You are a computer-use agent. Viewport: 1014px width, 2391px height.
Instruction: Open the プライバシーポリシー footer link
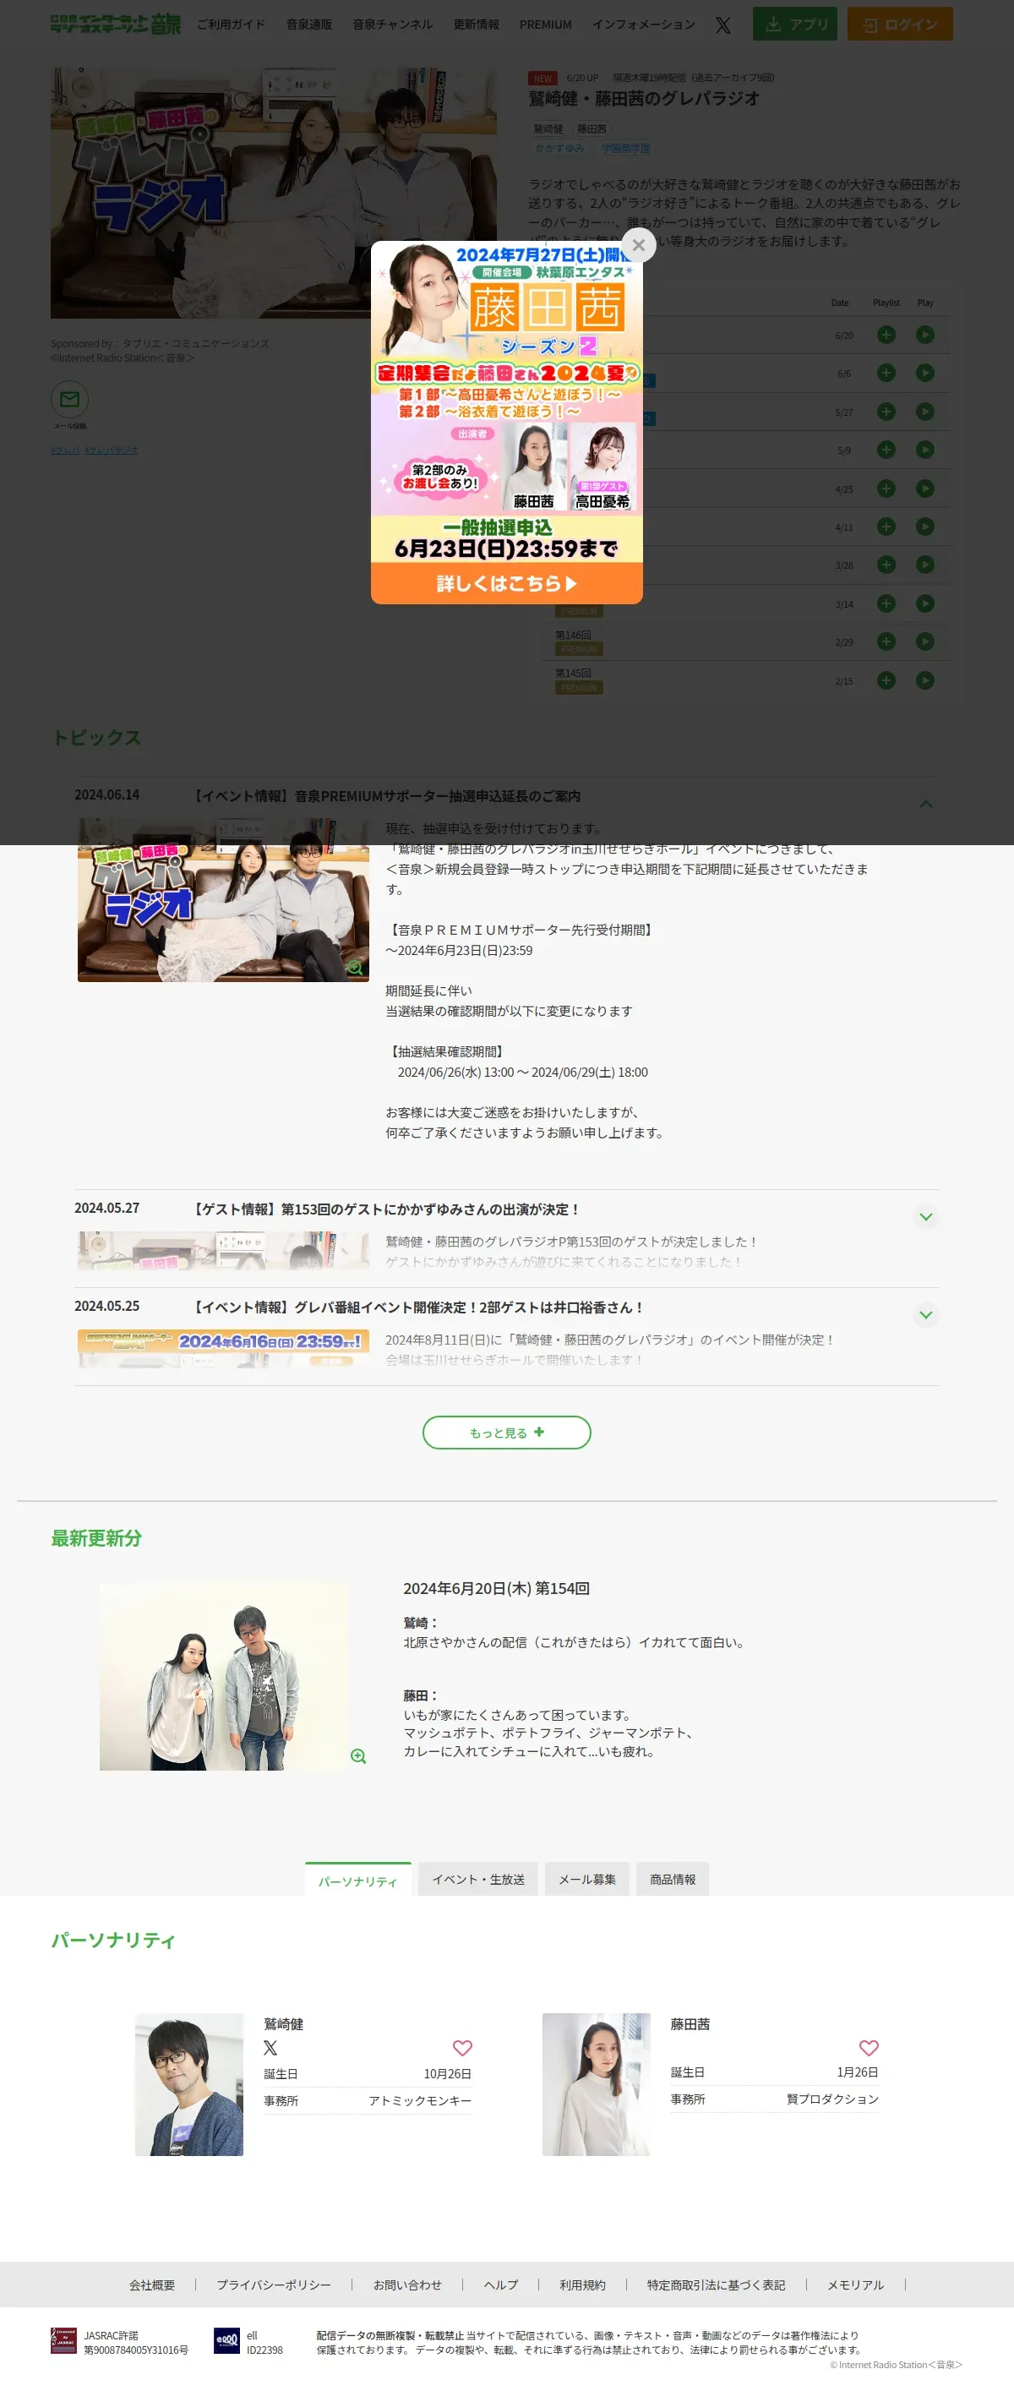click(274, 2285)
